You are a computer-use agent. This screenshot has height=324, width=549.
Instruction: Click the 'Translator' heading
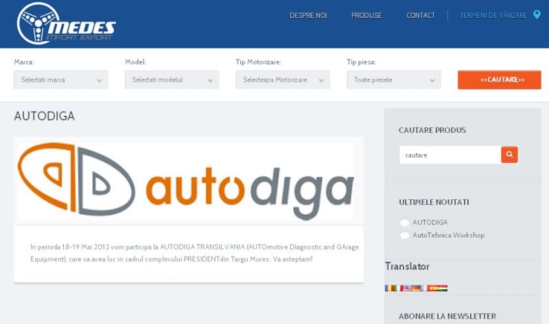(407, 266)
